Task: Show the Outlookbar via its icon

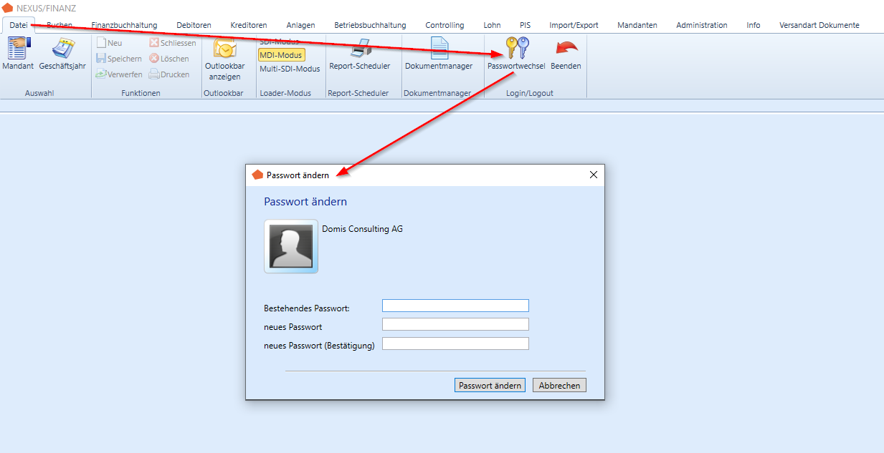Action: [225, 49]
